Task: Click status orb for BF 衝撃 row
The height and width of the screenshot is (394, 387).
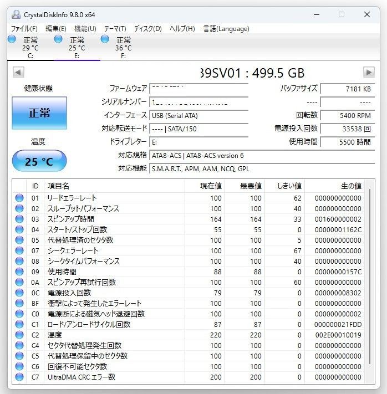Action: coord(19,303)
